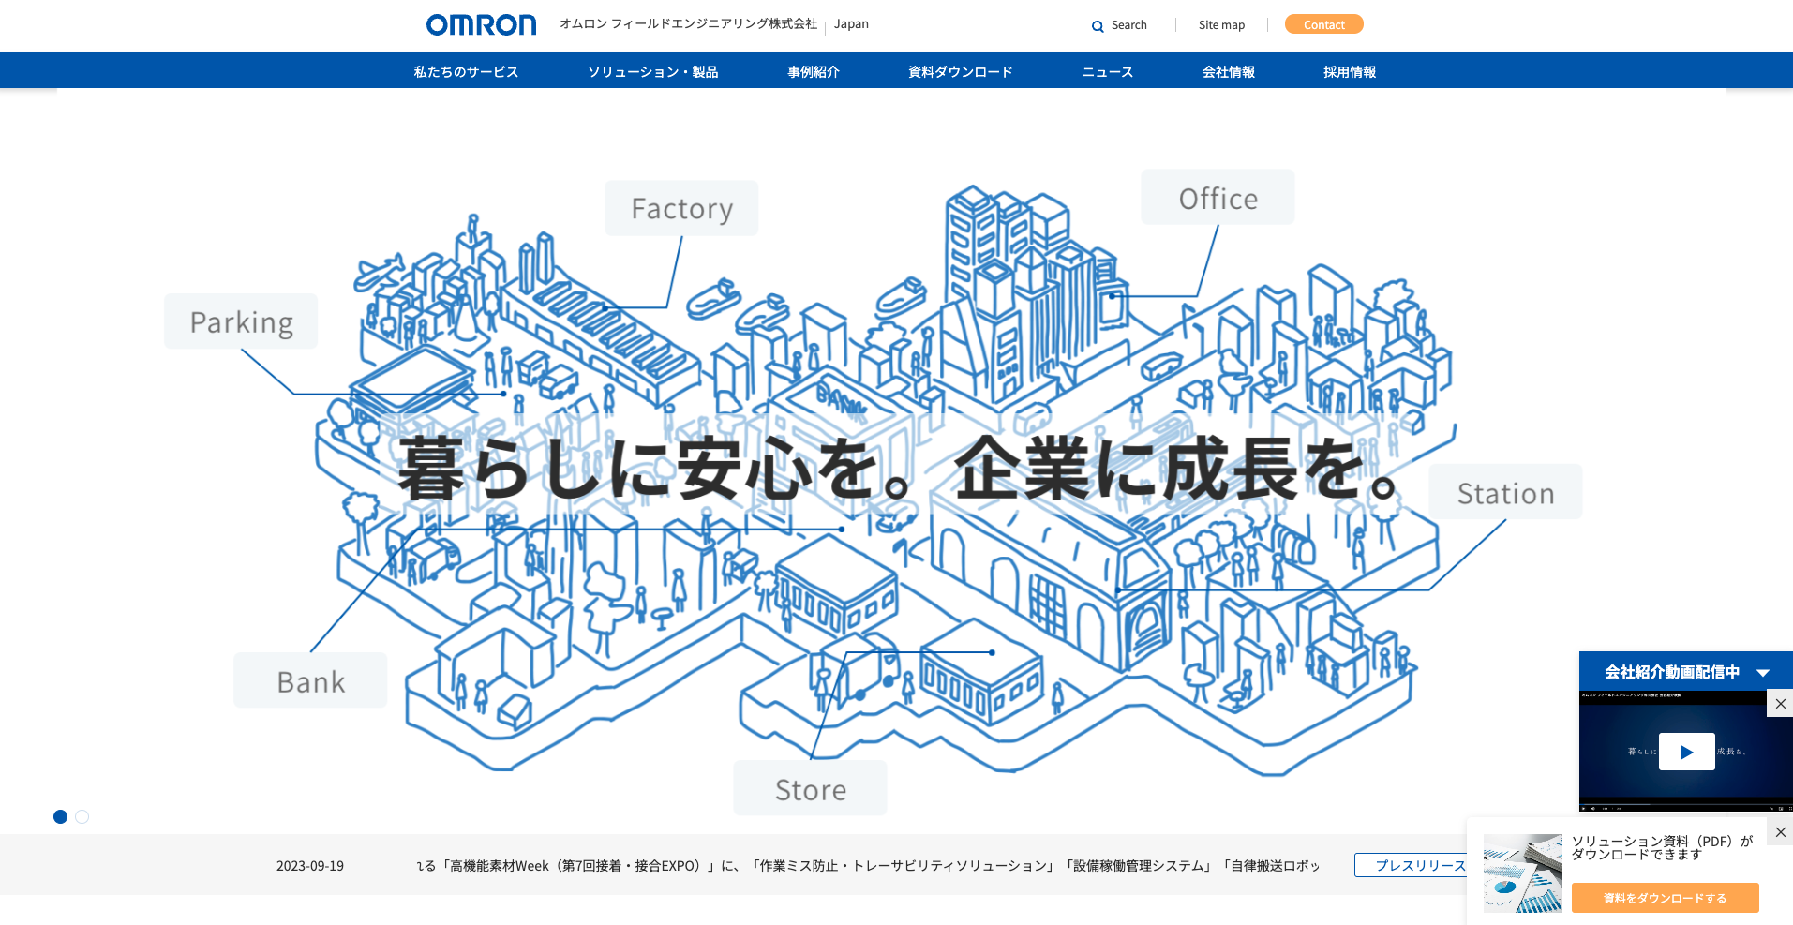Click the OMRON logo
Viewport: 1793px width, 925px height.
point(480,24)
